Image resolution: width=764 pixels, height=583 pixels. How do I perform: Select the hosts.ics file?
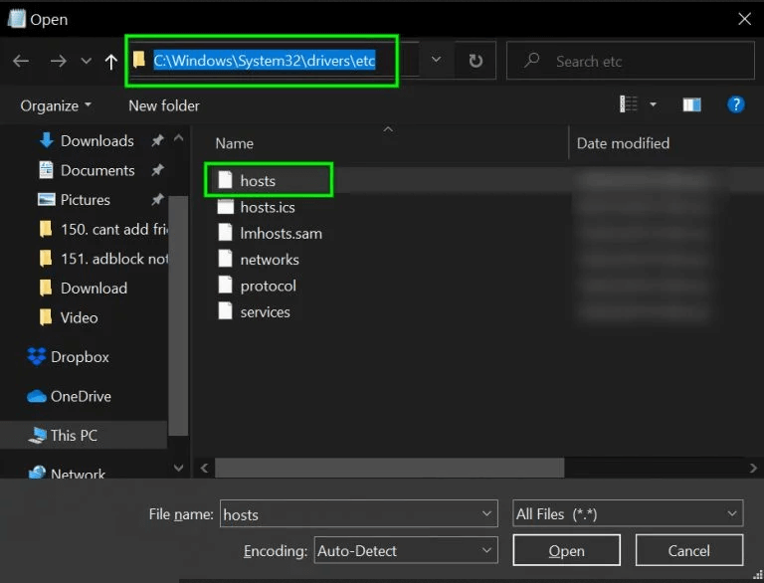(x=268, y=207)
